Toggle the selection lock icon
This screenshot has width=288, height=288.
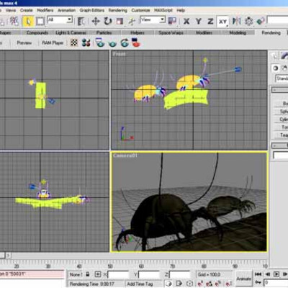click(88, 274)
